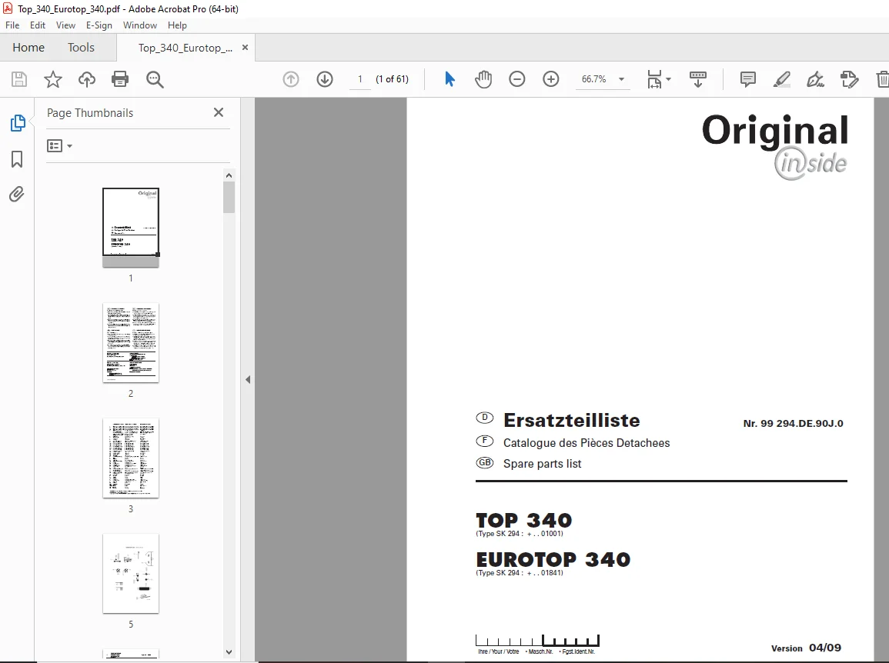
Task: Go to previous page arrow
Action: point(291,79)
